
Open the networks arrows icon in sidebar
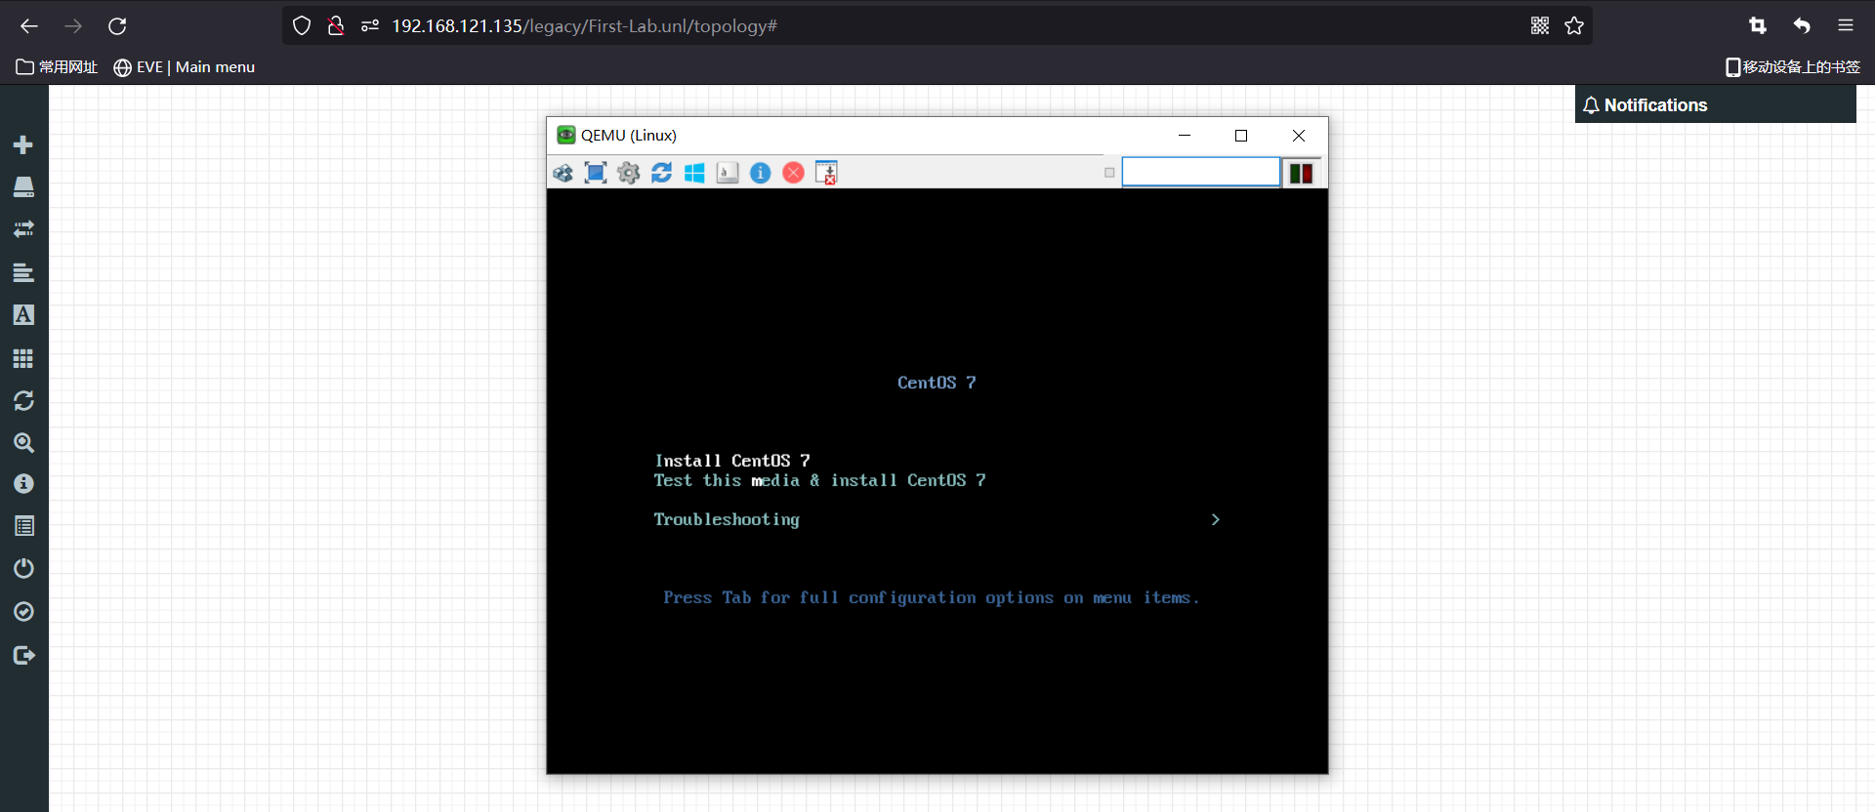[x=23, y=229]
